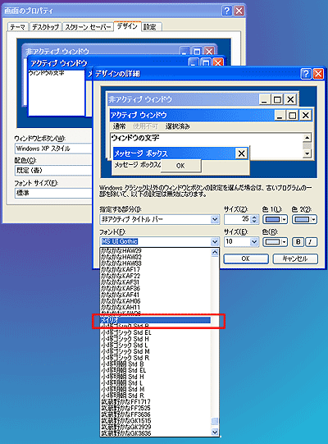Select 小塚明朝 Std EL font

click(155, 370)
